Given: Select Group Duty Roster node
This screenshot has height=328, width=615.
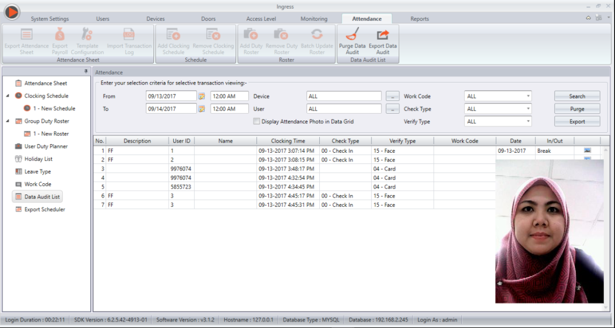Looking at the screenshot, I should pyautogui.click(x=47, y=121).
